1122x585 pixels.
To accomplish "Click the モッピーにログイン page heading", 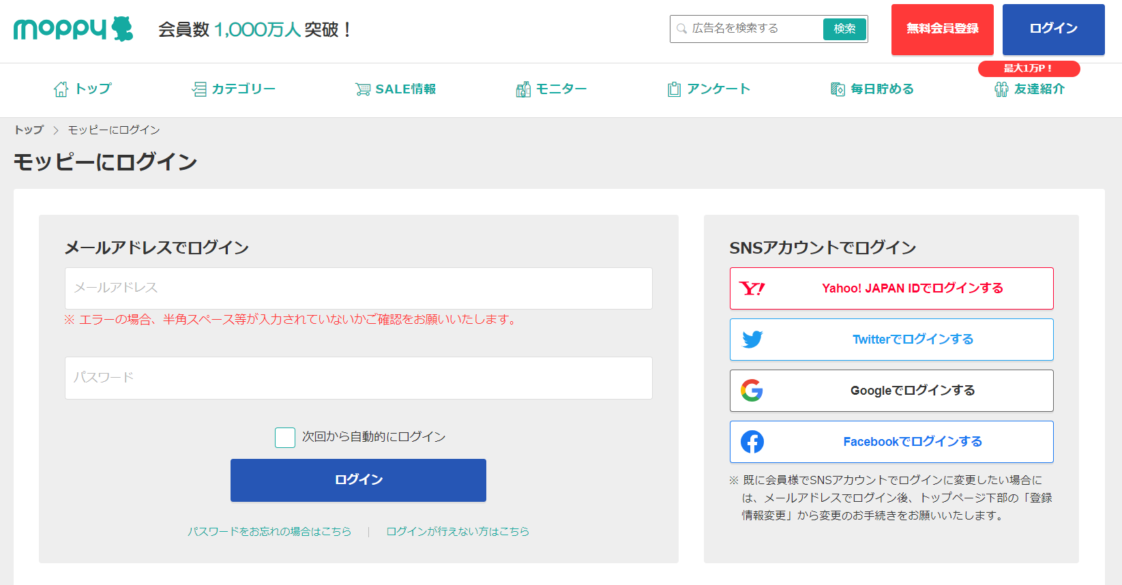I will tap(106, 162).
